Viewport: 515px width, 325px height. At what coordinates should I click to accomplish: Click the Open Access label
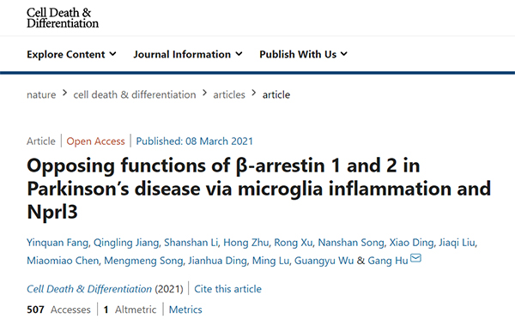[x=95, y=141]
